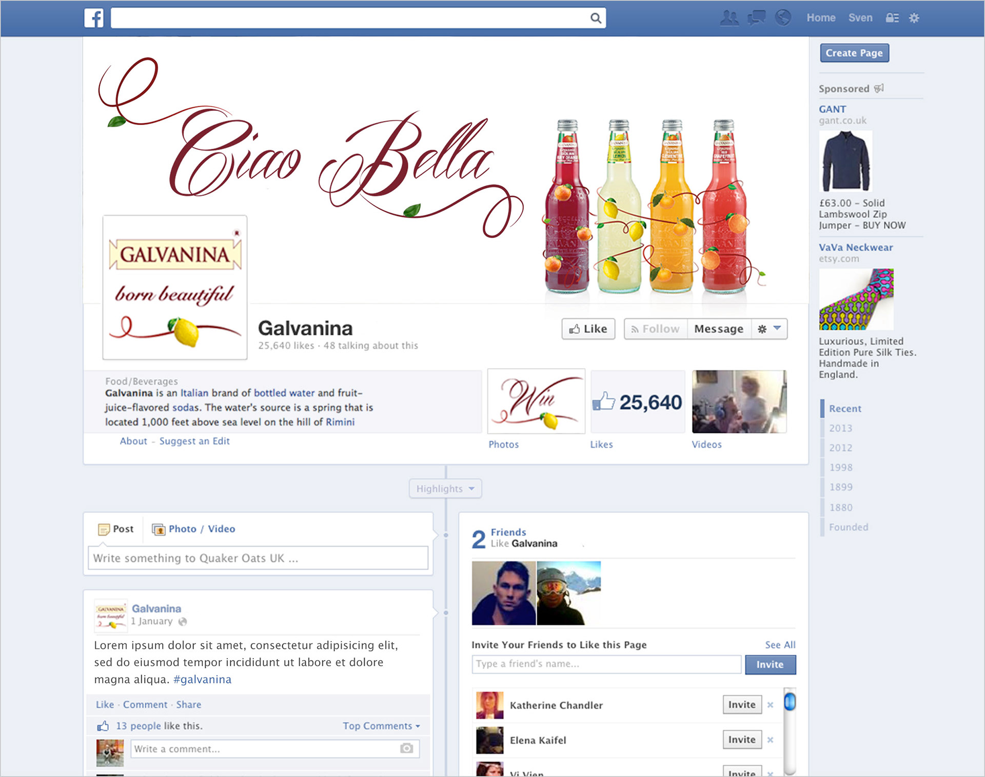Dismiss Katherine Chandler invite suggestion
Image resolution: width=985 pixels, height=777 pixels.
pos(770,705)
